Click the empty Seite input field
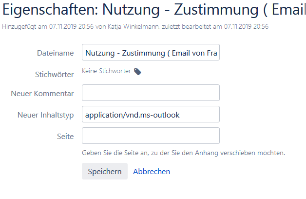 point(151,136)
